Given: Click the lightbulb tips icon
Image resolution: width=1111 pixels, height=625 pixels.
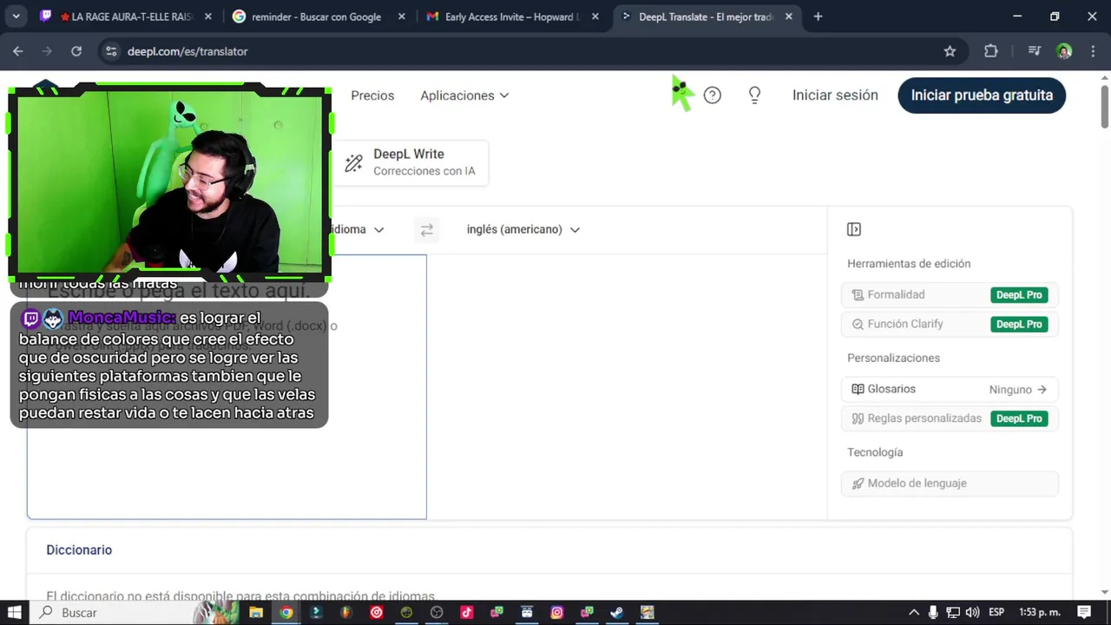Looking at the screenshot, I should [x=755, y=95].
